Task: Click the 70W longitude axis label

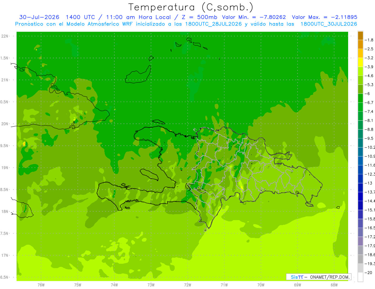Action: 261,285
